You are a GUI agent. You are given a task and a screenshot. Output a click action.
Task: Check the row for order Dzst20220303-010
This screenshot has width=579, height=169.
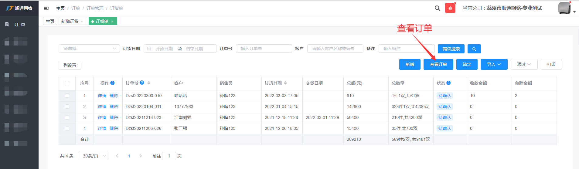(67, 96)
